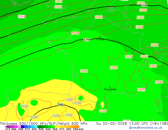
Task: Click the Paris location dot marker
Action: pyautogui.click(x=100, y=37)
